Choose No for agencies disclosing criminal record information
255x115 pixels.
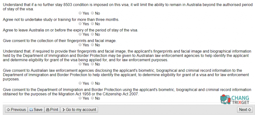pyautogui.click(x=92, y=83)
